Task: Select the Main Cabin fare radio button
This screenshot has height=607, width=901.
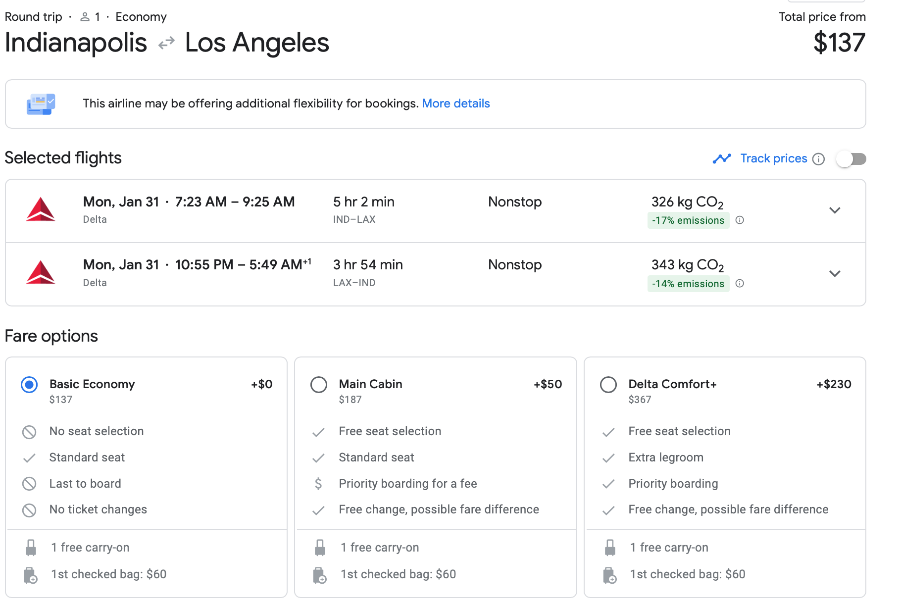Action: (319, 385)
